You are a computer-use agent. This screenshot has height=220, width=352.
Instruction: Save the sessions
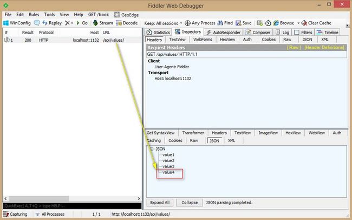tap(244, 23)
